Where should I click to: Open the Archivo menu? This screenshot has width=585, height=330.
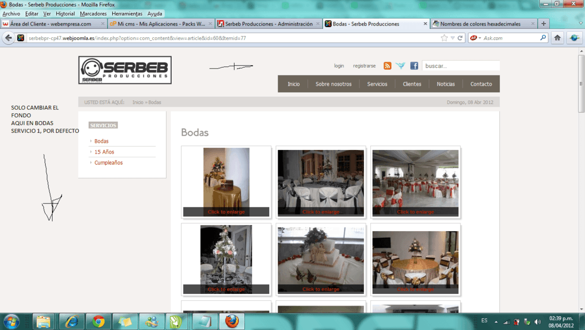point(11,13)
